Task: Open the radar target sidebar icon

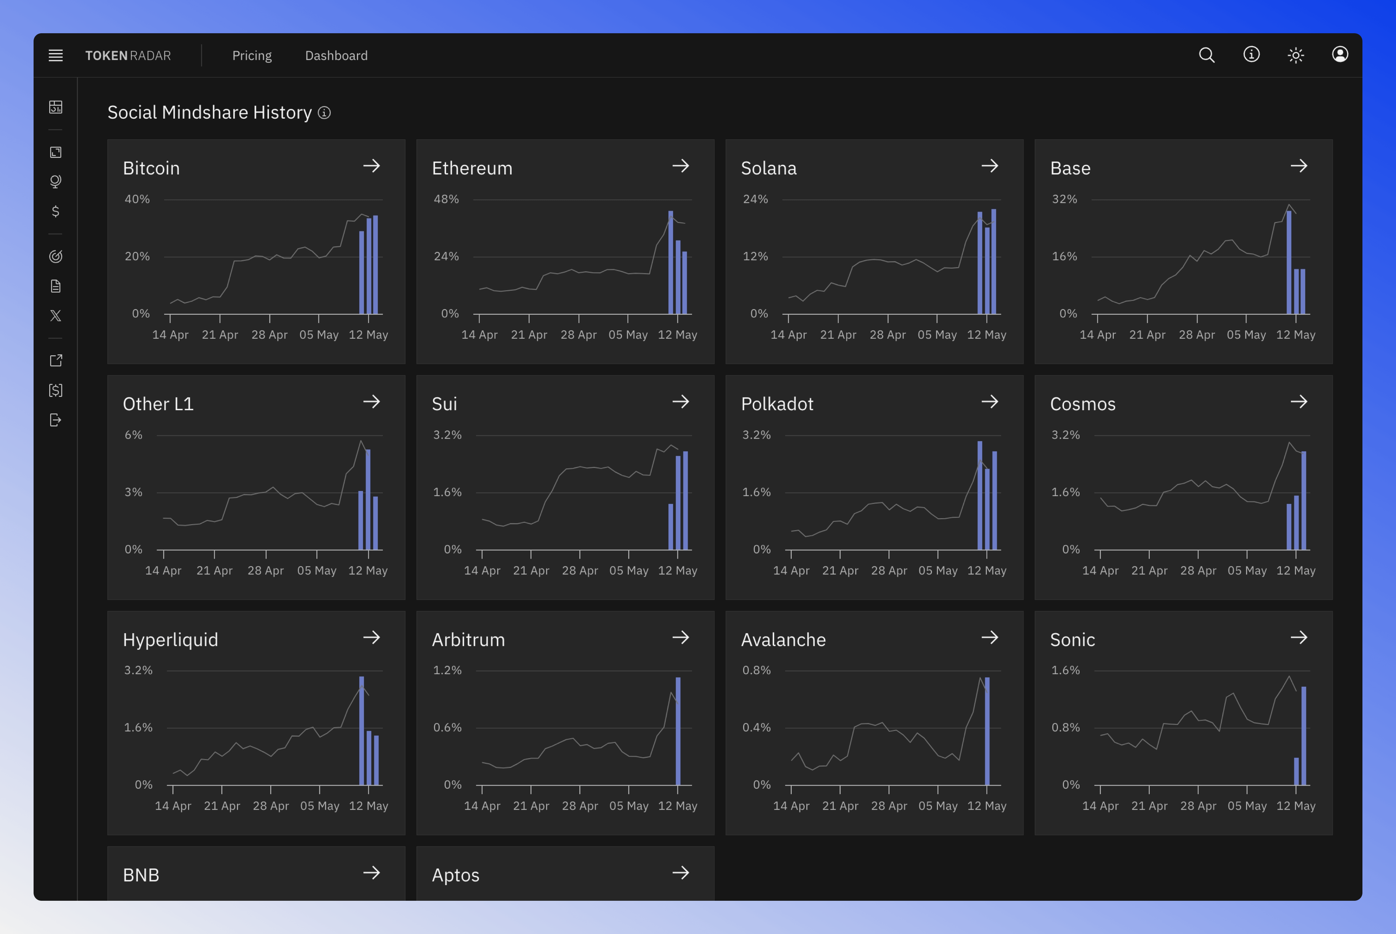Action: click(56, 257)
